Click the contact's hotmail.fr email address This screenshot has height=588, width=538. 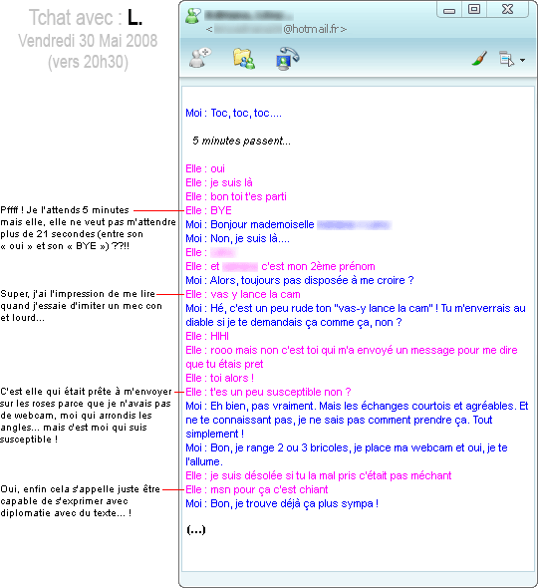tap(276, 29)
